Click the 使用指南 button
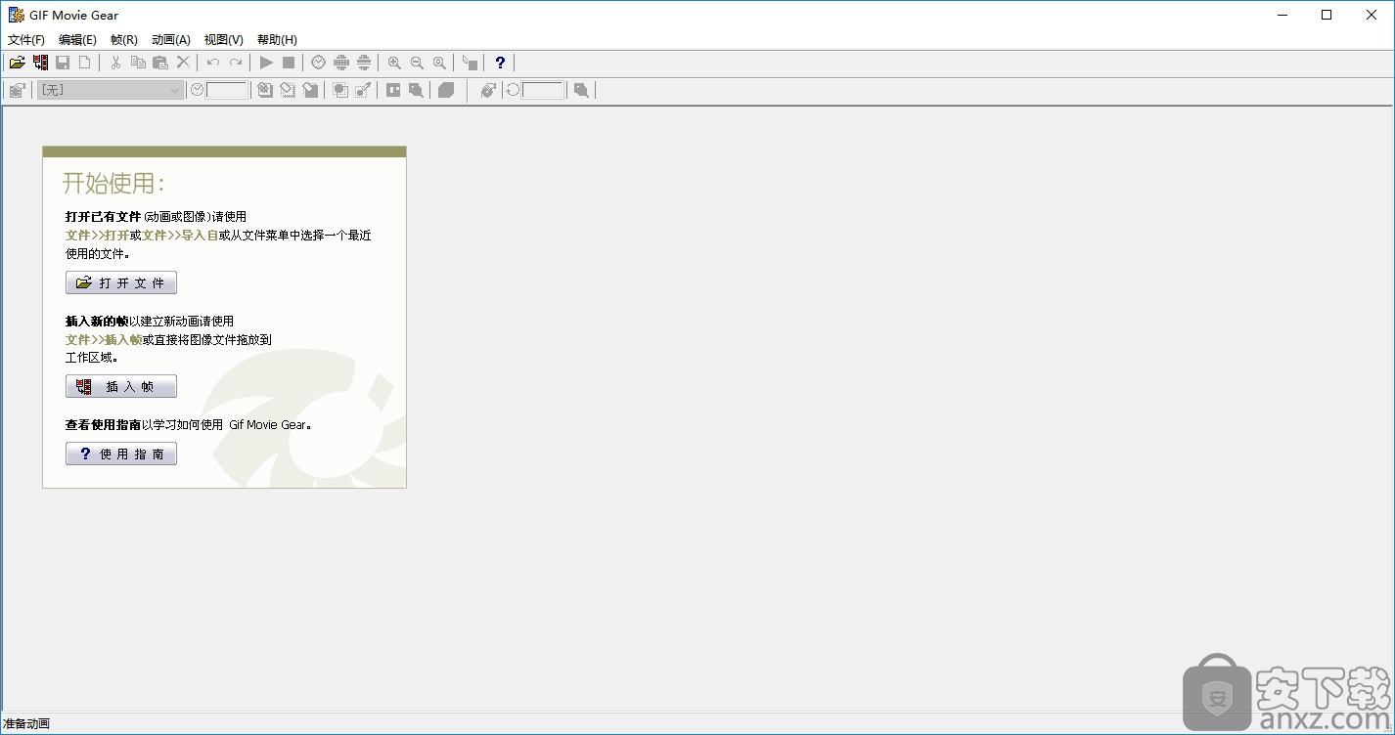This screenshot has height=735, width=1395. pos(121,454)
